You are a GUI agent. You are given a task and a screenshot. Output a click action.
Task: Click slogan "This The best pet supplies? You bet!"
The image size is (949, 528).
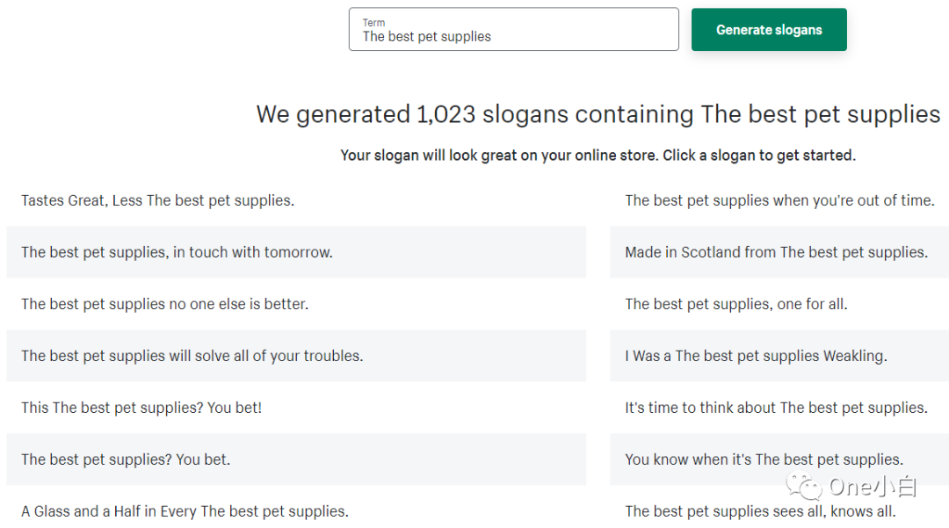coord(141,408)
